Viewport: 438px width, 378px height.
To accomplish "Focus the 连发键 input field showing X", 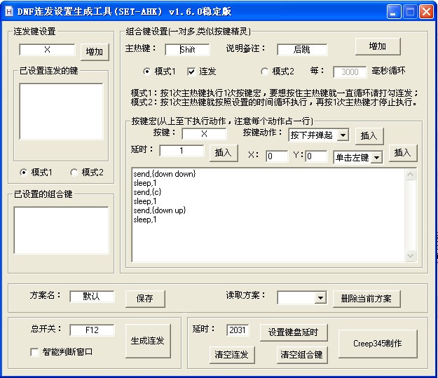I will [x=47, y=50].
